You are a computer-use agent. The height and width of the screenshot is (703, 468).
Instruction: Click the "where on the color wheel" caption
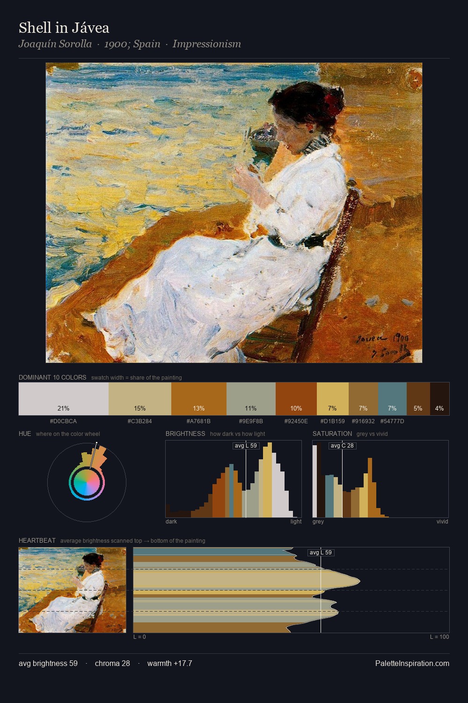[68, 434]
